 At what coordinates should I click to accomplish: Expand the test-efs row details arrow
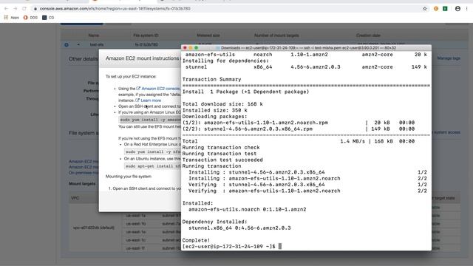click(x=78, y=44)
